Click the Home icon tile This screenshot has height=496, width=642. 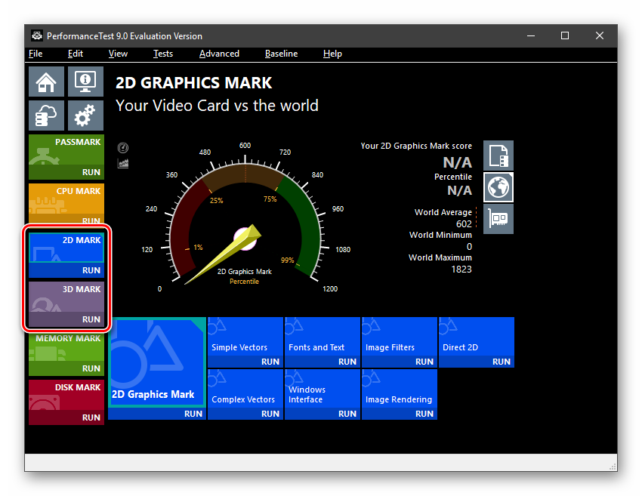point(46,81)
